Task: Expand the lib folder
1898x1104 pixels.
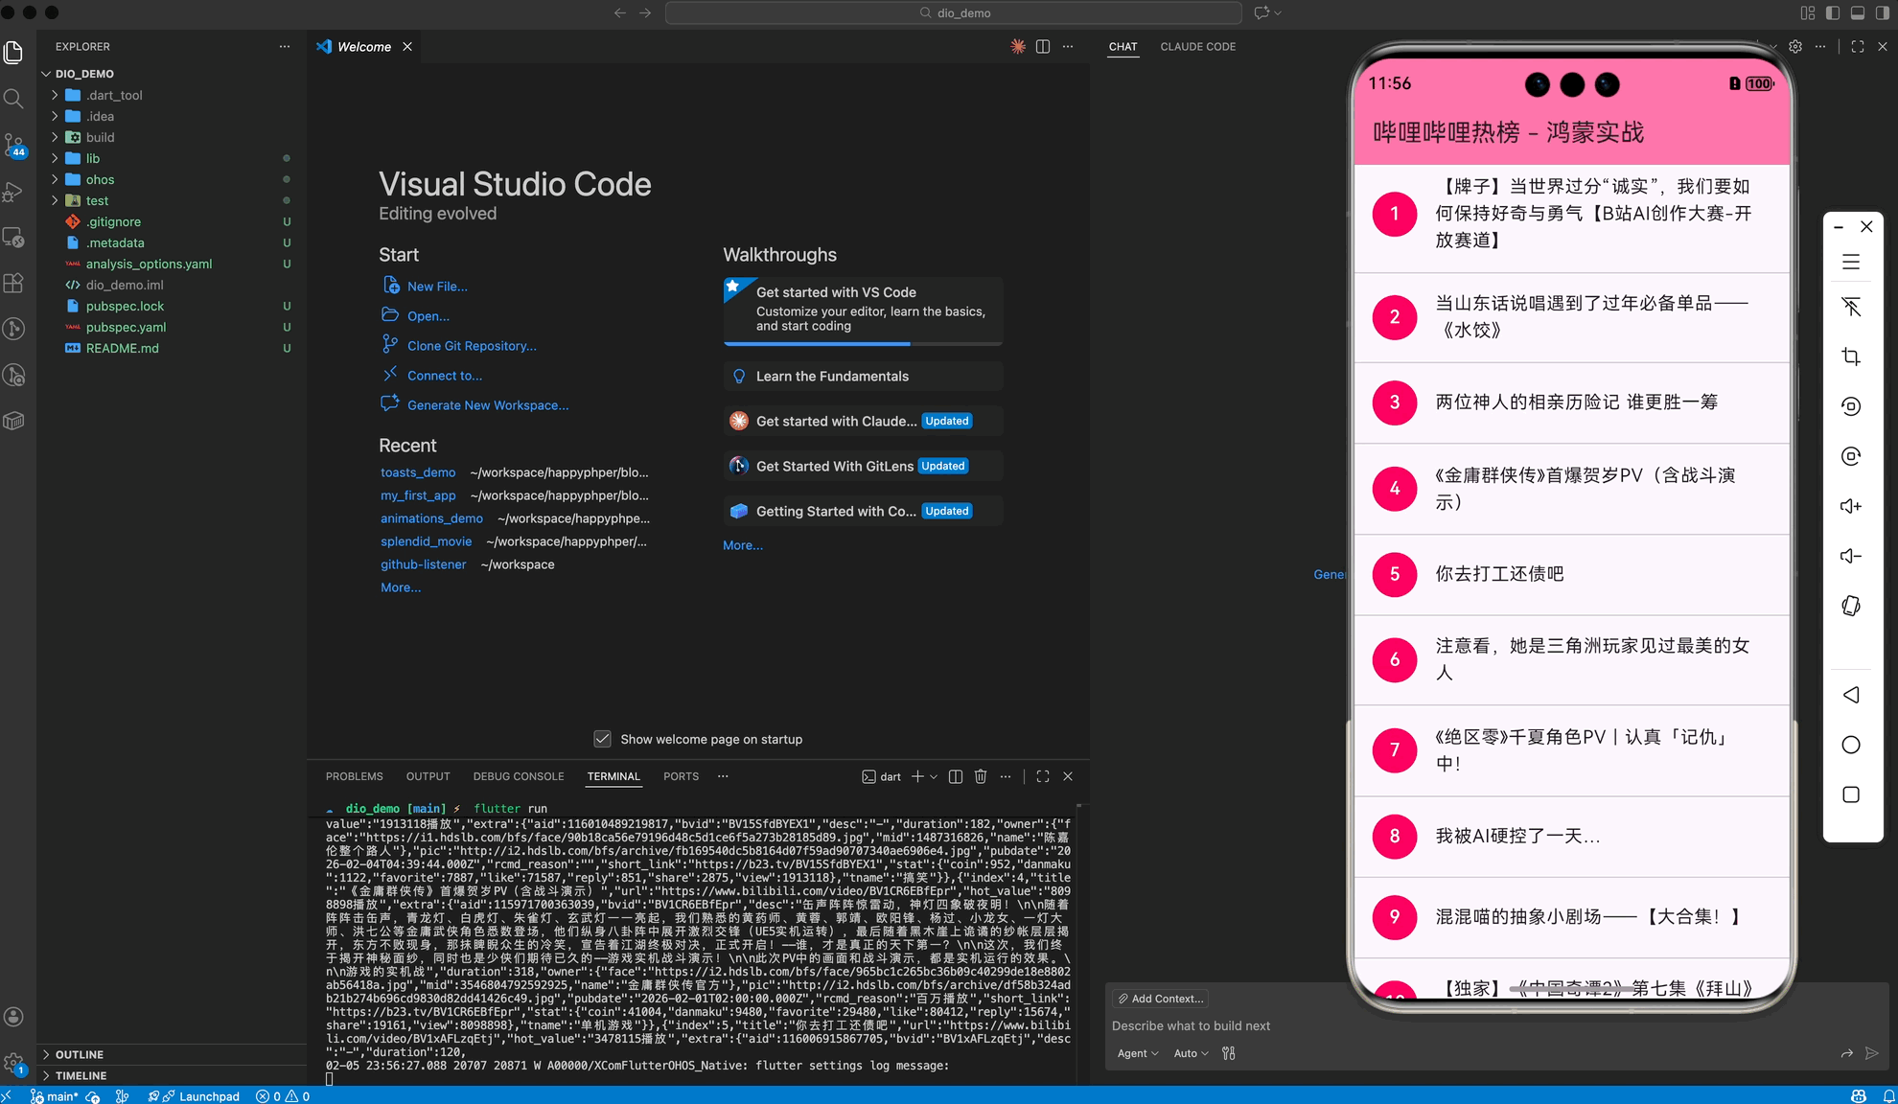Action: point(93,158)
